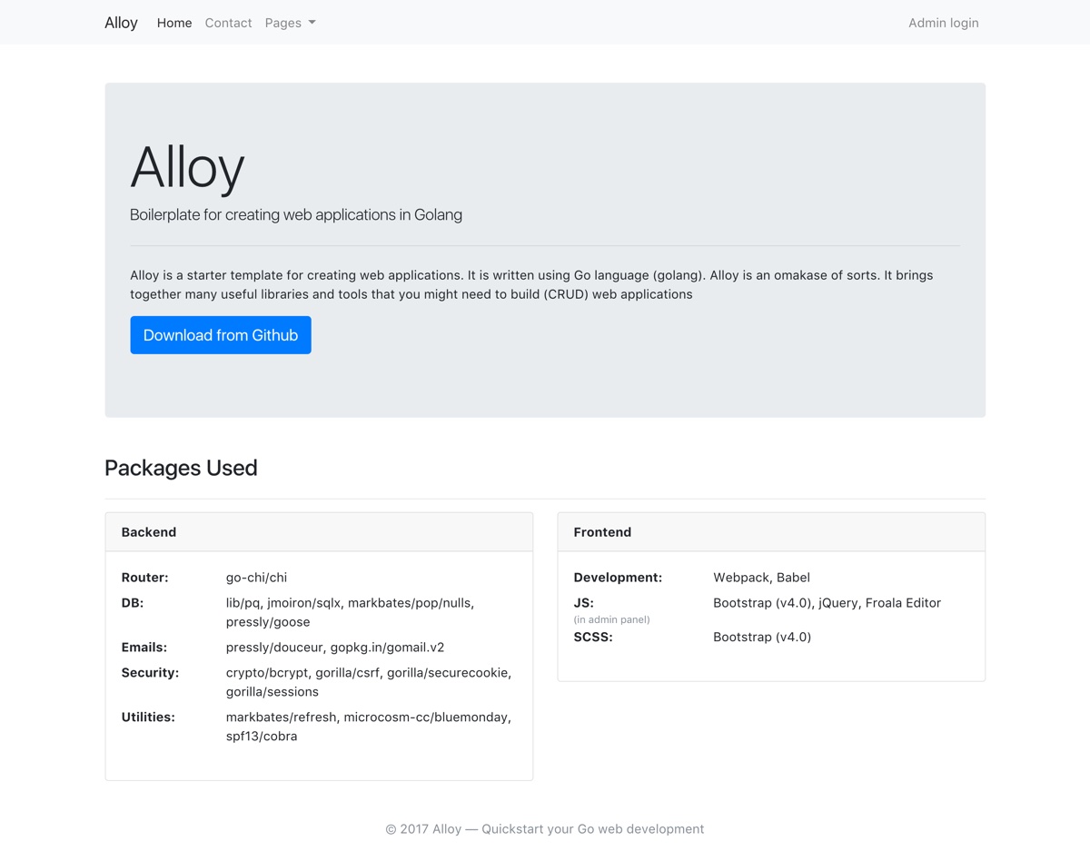
Task: Click the lib/pq, jmoiron/sqlx DB packages text
Action: [x=351, y=612]
